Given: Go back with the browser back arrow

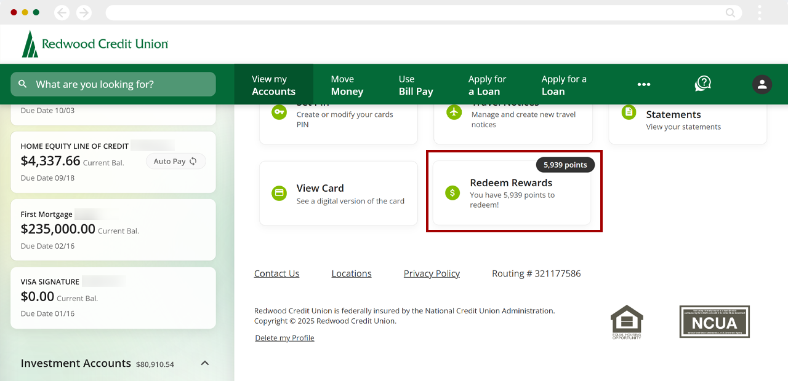Looking at the screenshot, I should 62,12.
